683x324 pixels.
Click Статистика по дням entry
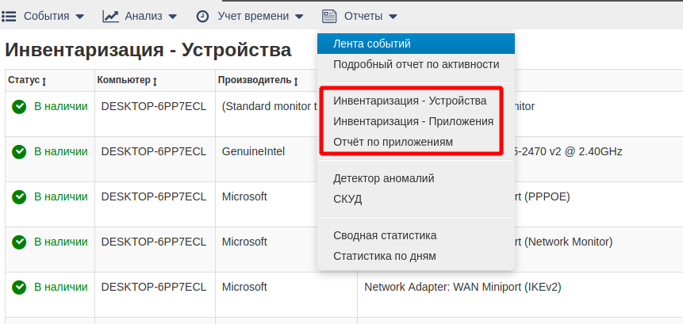384,256
